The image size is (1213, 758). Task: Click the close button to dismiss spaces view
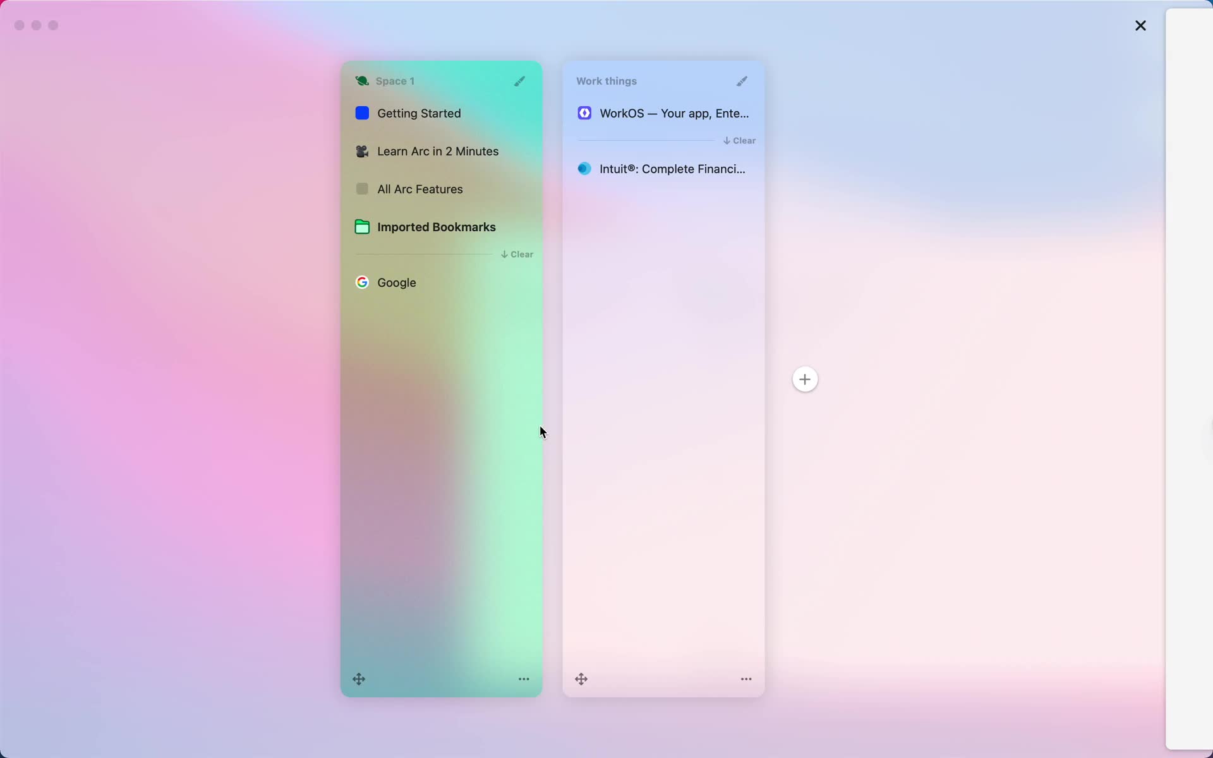click(x=1140, y=25)
